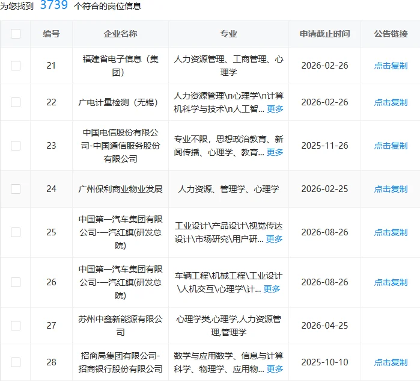
Task: Copy the announcement link for row 25
Action: pyautogui.click(x=391, y=232)
